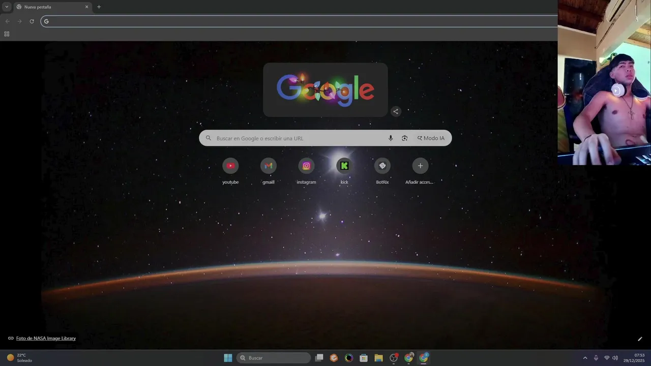This screenshot has height=366, width=651.
Task: Launch the orange hexagon app on the taskbar
Action: coord(334,358)
